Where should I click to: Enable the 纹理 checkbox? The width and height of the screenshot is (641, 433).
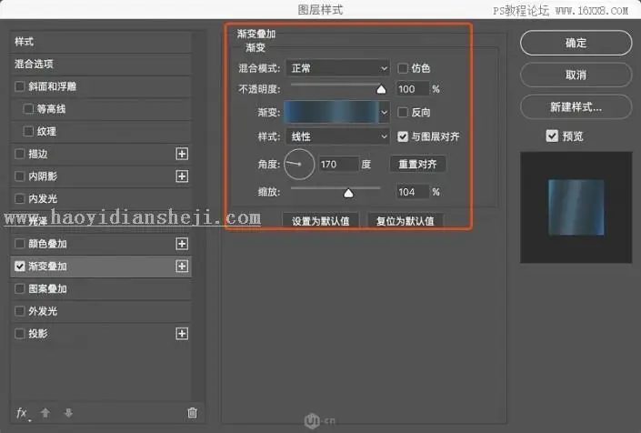tap(28, 132)
